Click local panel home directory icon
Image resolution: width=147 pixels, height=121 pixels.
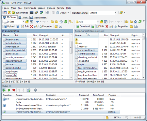pos(61,22)
